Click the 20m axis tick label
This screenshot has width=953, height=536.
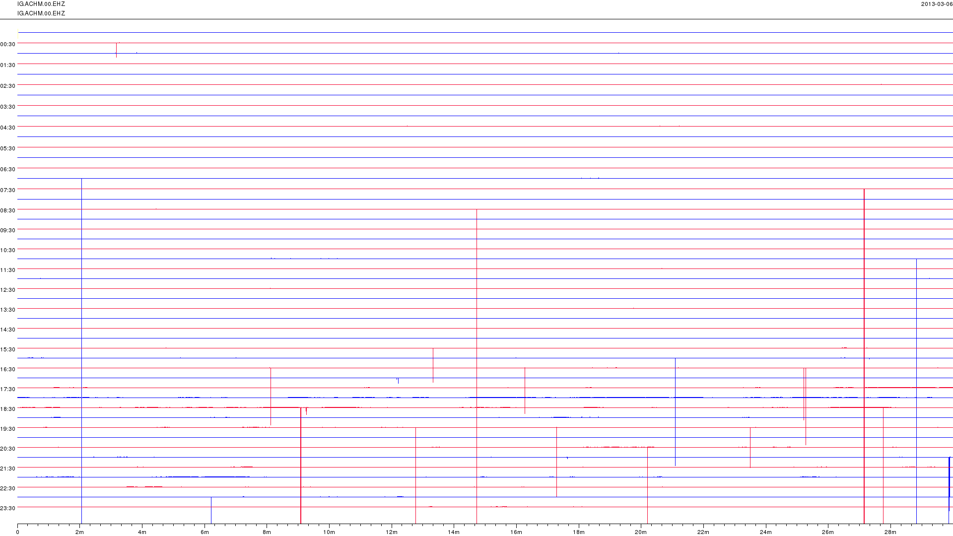tap(641, 533)
